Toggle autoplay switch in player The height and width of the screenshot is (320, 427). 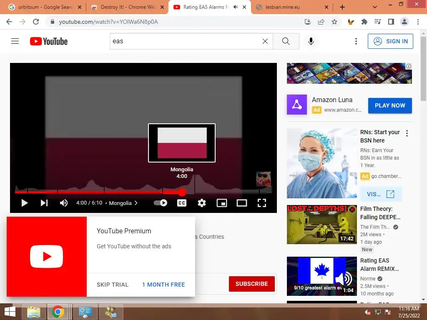click(161, 203)
